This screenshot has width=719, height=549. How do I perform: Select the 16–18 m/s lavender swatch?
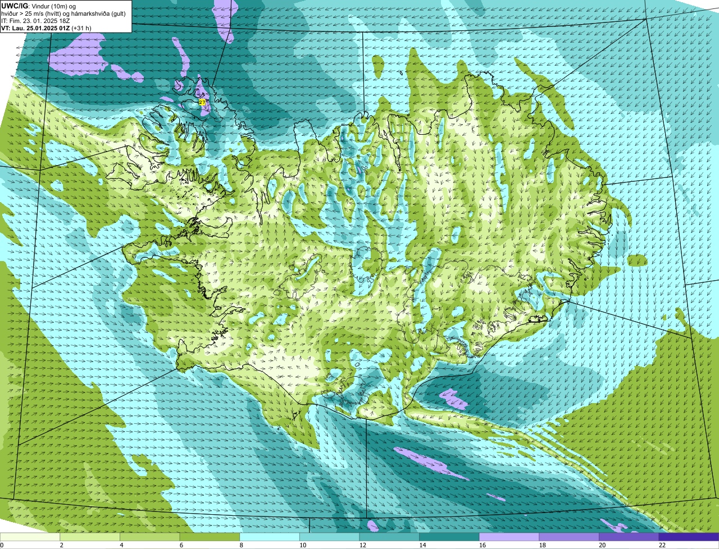tap(509, 537)
